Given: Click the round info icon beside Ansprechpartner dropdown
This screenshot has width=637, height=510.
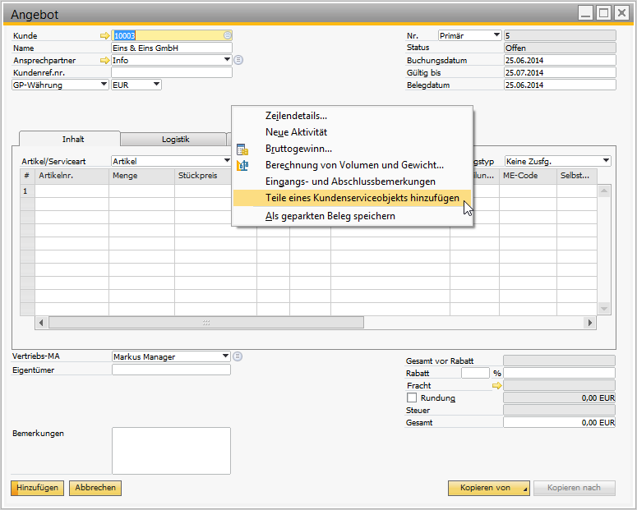Looking at the screenshot, I should pos(238,60).
